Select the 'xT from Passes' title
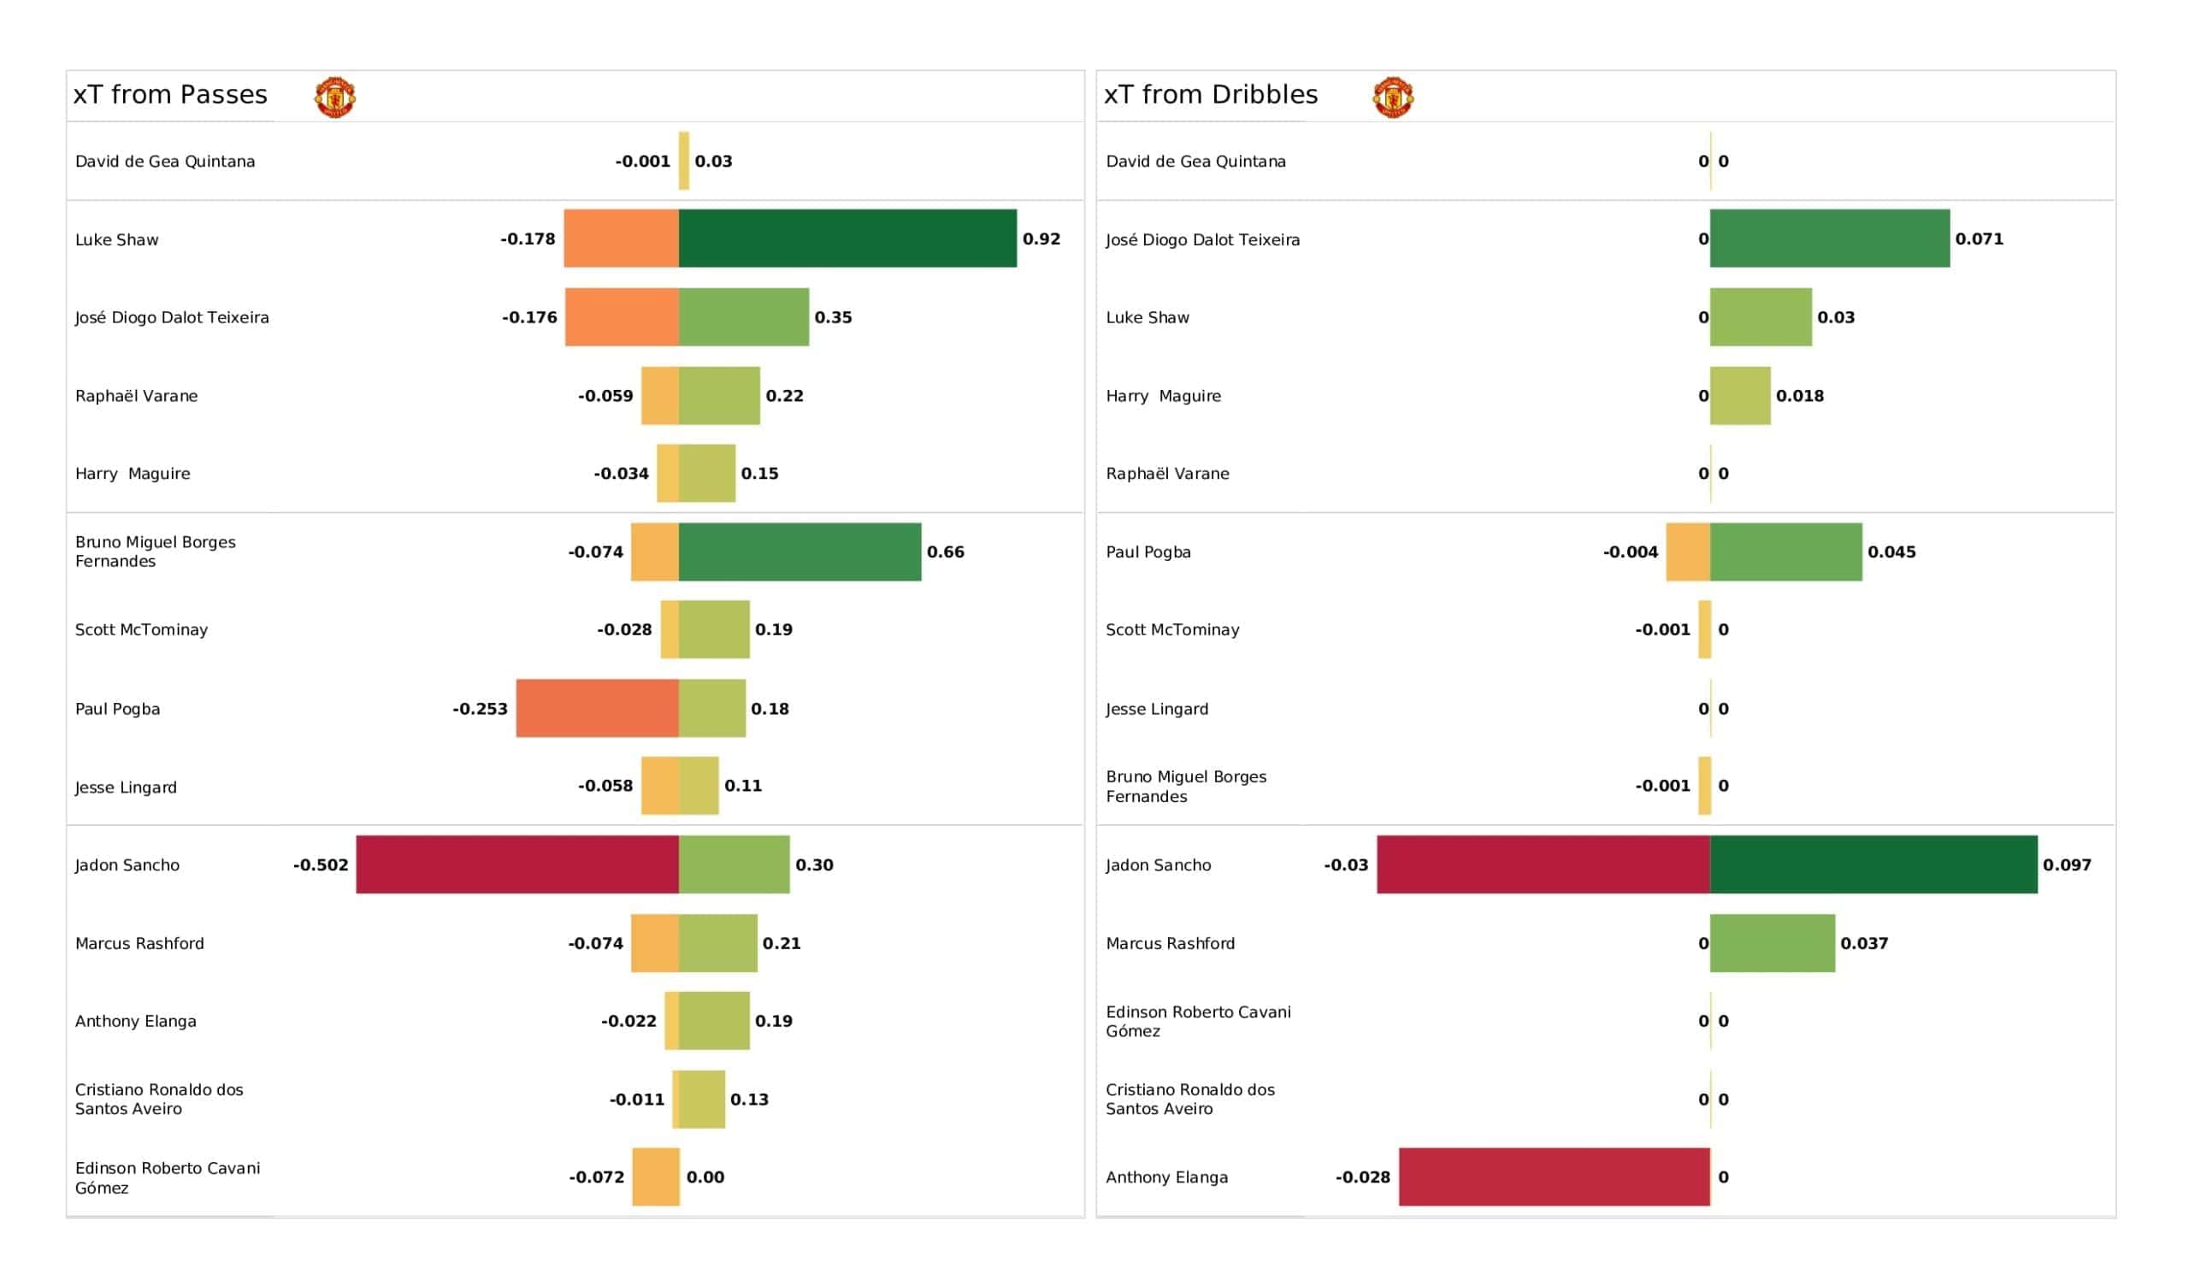 point(170,95)
